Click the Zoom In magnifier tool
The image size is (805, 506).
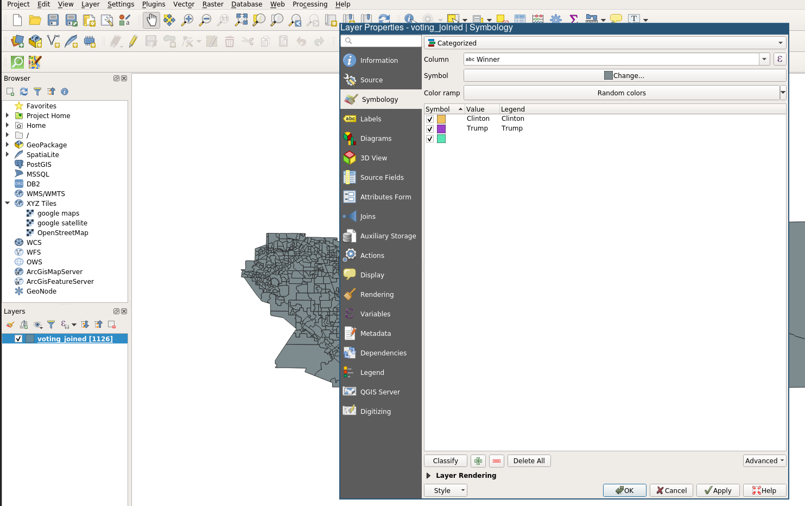pyautogui.click(x=187, y=21)
